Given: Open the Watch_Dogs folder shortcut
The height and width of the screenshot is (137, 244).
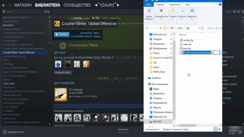Looking at the screenshot, I should point(159,72).
